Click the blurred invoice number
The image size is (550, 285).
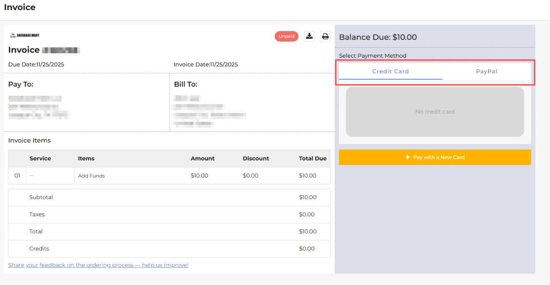pos(61,50)
